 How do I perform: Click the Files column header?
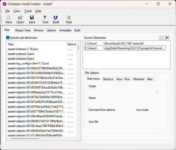(x=36, y=44)
